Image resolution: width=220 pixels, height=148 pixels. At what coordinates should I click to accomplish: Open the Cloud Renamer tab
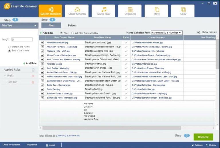[x=77, y=11]
